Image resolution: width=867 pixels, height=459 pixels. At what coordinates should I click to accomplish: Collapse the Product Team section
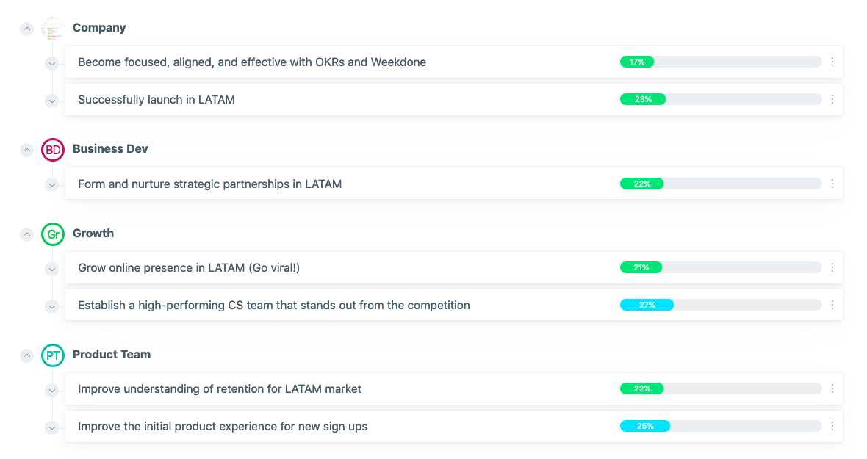click(26, 355)
